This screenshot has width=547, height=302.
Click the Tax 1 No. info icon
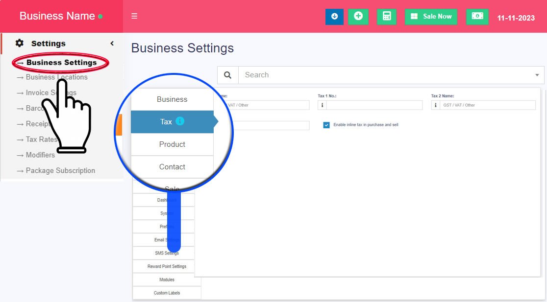click(x=323, y=105)
